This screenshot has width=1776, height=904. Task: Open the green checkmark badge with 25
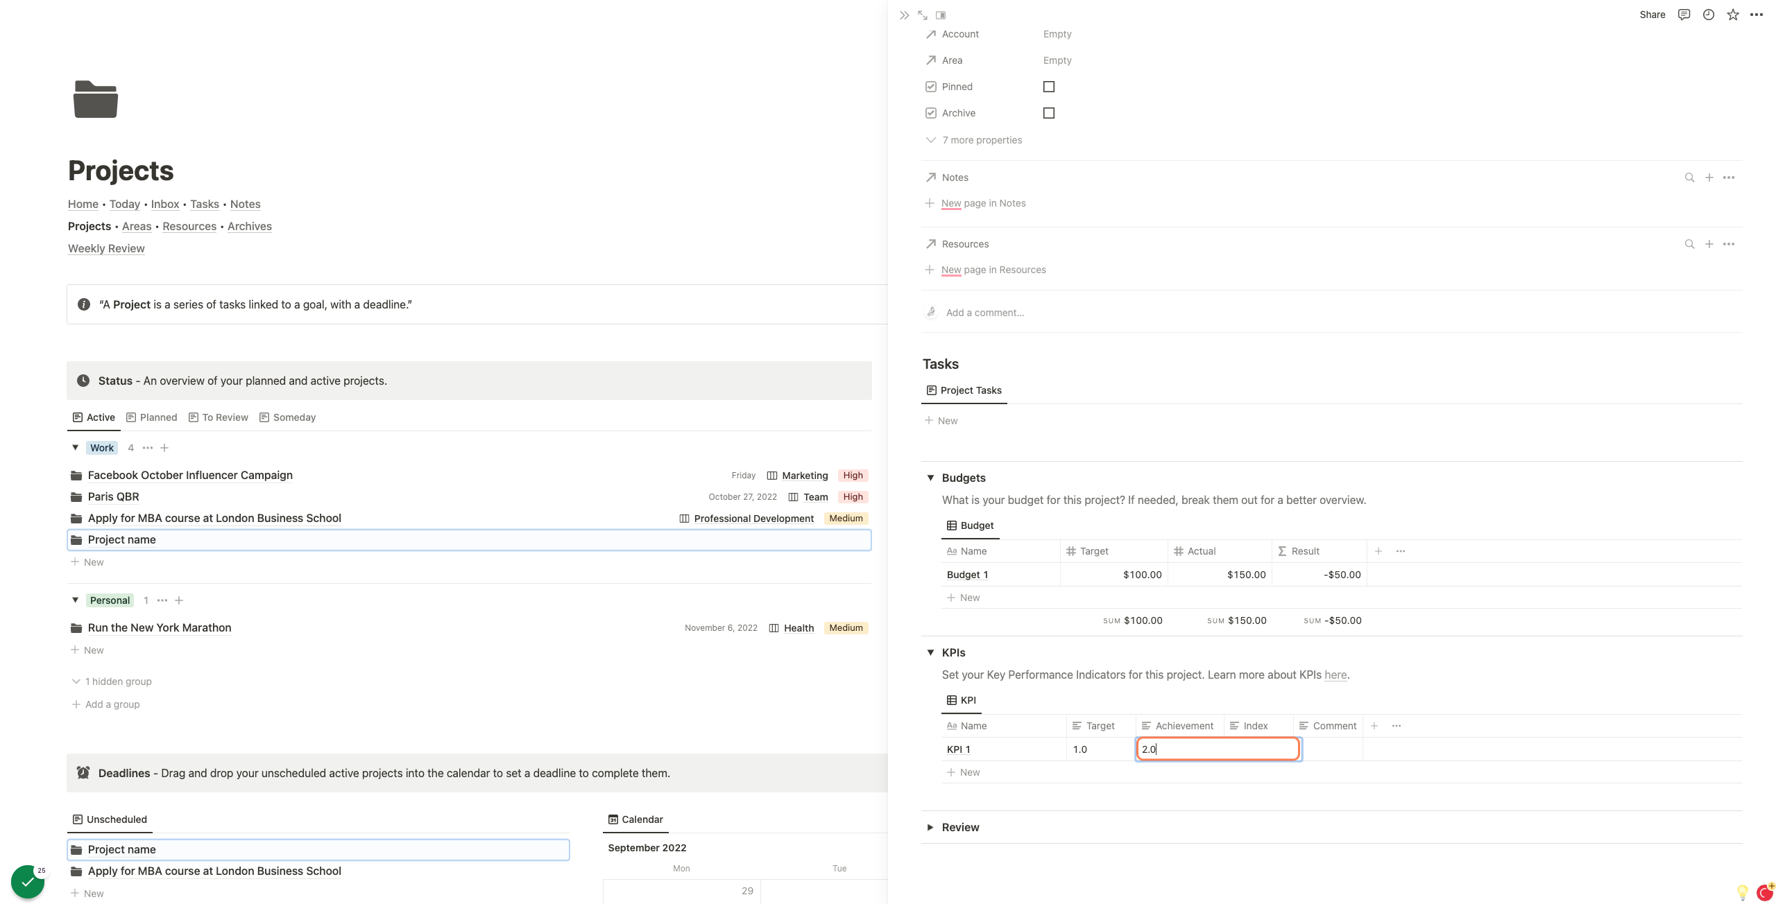click(x=28, y=882)
